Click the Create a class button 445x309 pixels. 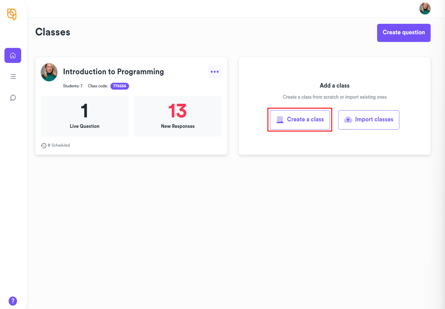tap(300, 119)
